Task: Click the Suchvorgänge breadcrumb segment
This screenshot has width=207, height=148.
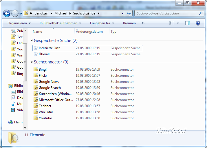Action: click(x=84, y=13)
